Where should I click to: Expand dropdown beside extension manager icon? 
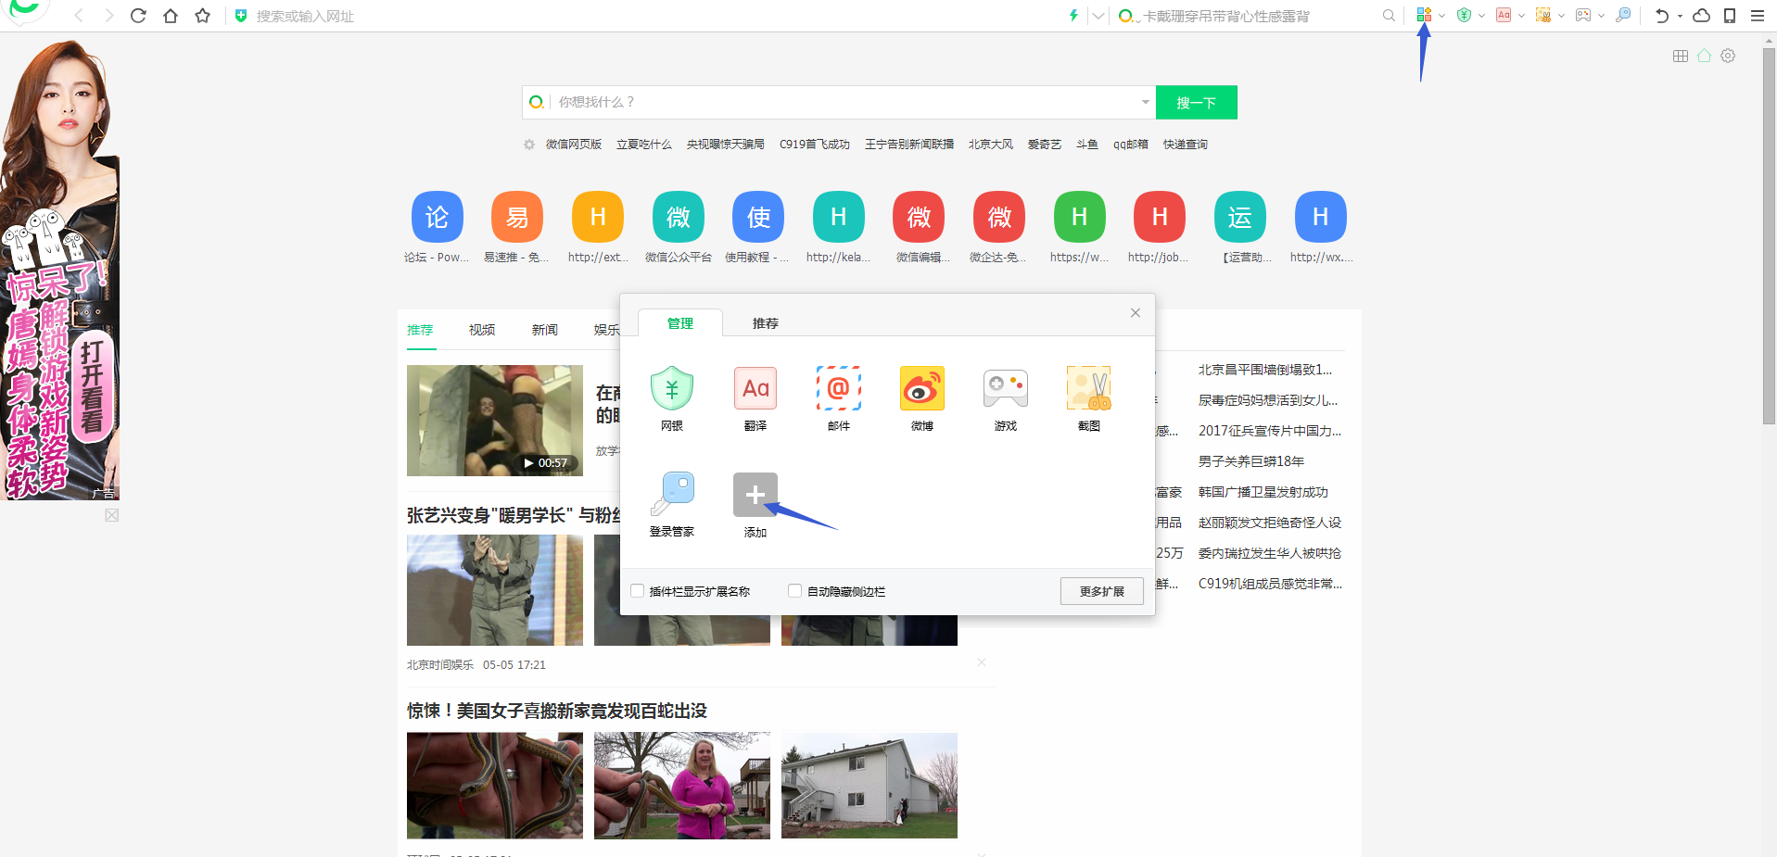pos(1441,16)
